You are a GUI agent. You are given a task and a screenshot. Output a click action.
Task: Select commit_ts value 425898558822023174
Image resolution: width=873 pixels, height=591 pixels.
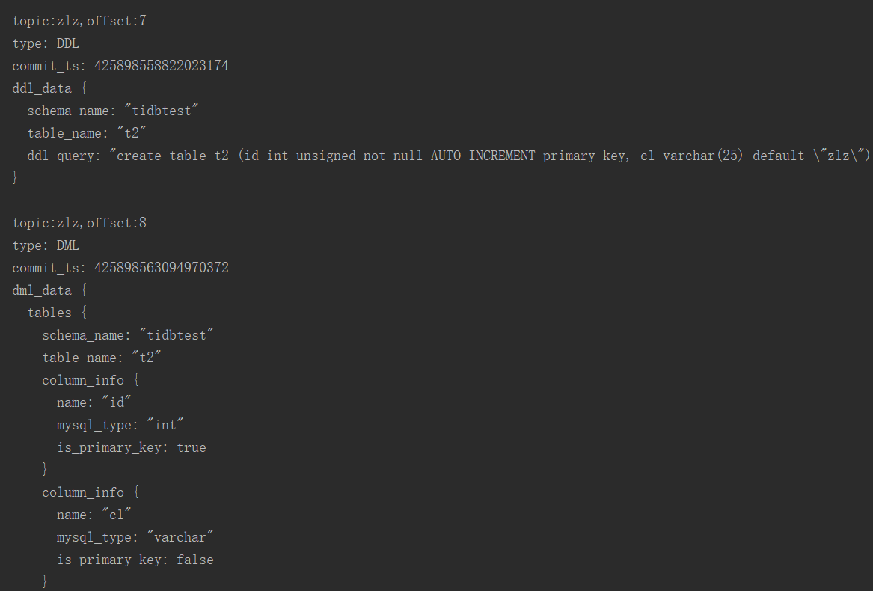(162, 66)
